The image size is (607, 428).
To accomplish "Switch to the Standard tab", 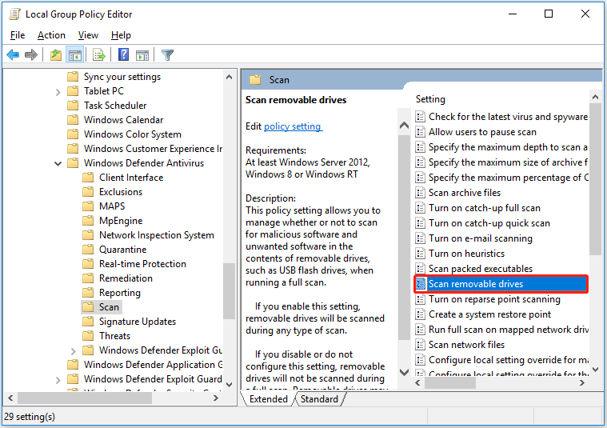I will tap(318, 399).
